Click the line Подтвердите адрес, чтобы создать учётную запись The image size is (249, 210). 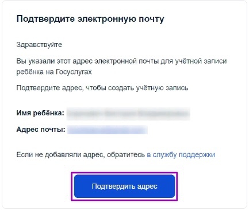point(102,88)
